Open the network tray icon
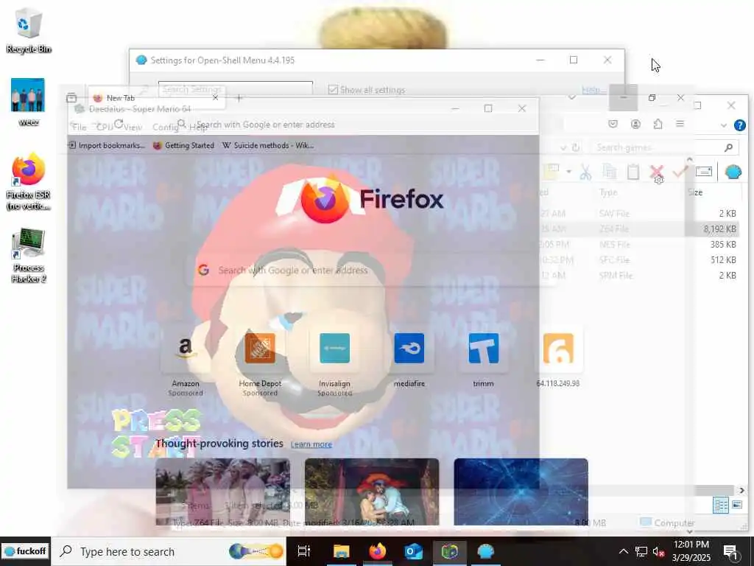Screen dimensions: 754x566 click(641, 551)
